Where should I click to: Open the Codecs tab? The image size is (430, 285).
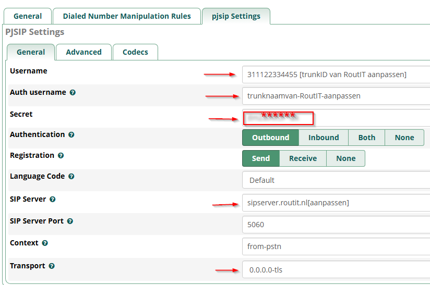(135, 52)
